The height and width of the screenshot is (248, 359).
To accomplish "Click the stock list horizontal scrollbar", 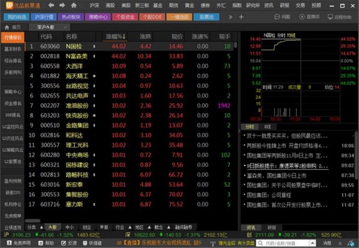I will click(x=33, y=221).
